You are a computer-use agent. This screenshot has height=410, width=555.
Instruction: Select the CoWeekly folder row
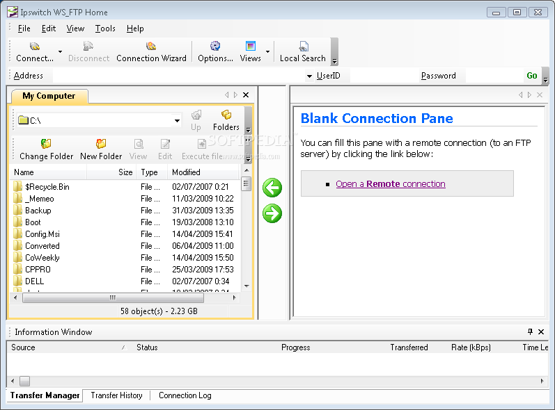click(x=125, y=257)
